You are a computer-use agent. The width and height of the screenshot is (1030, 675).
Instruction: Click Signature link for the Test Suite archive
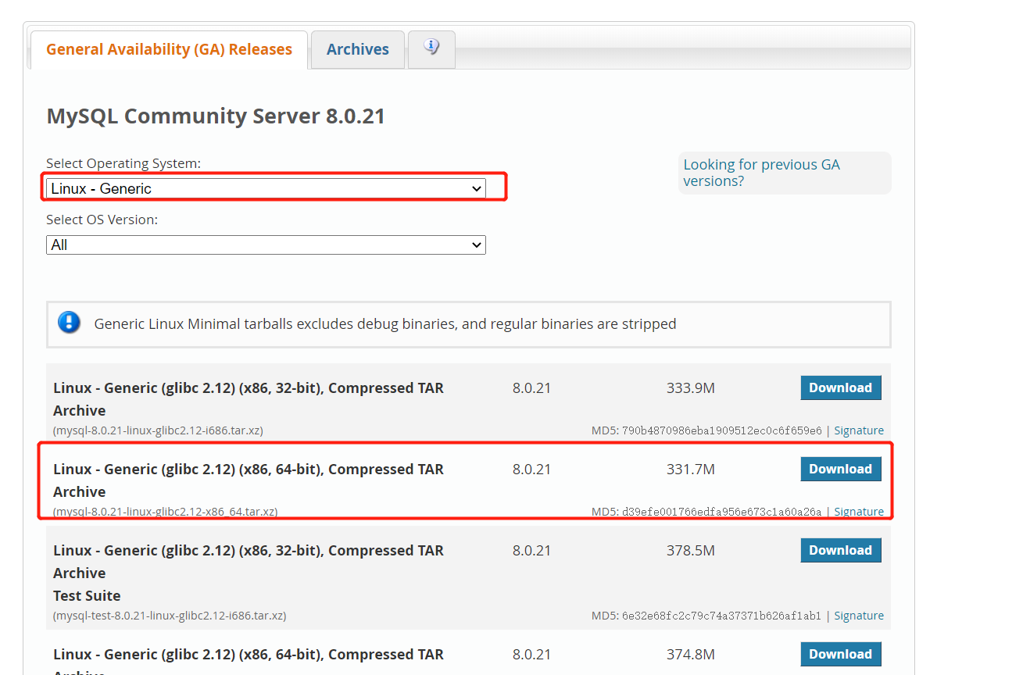pos(859,616)
